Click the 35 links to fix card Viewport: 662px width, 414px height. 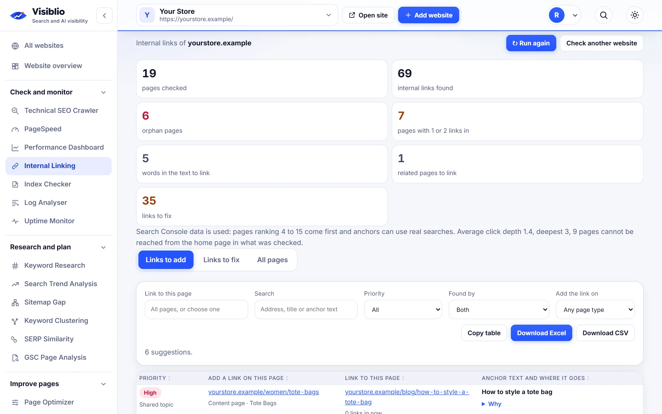[262, 207]
